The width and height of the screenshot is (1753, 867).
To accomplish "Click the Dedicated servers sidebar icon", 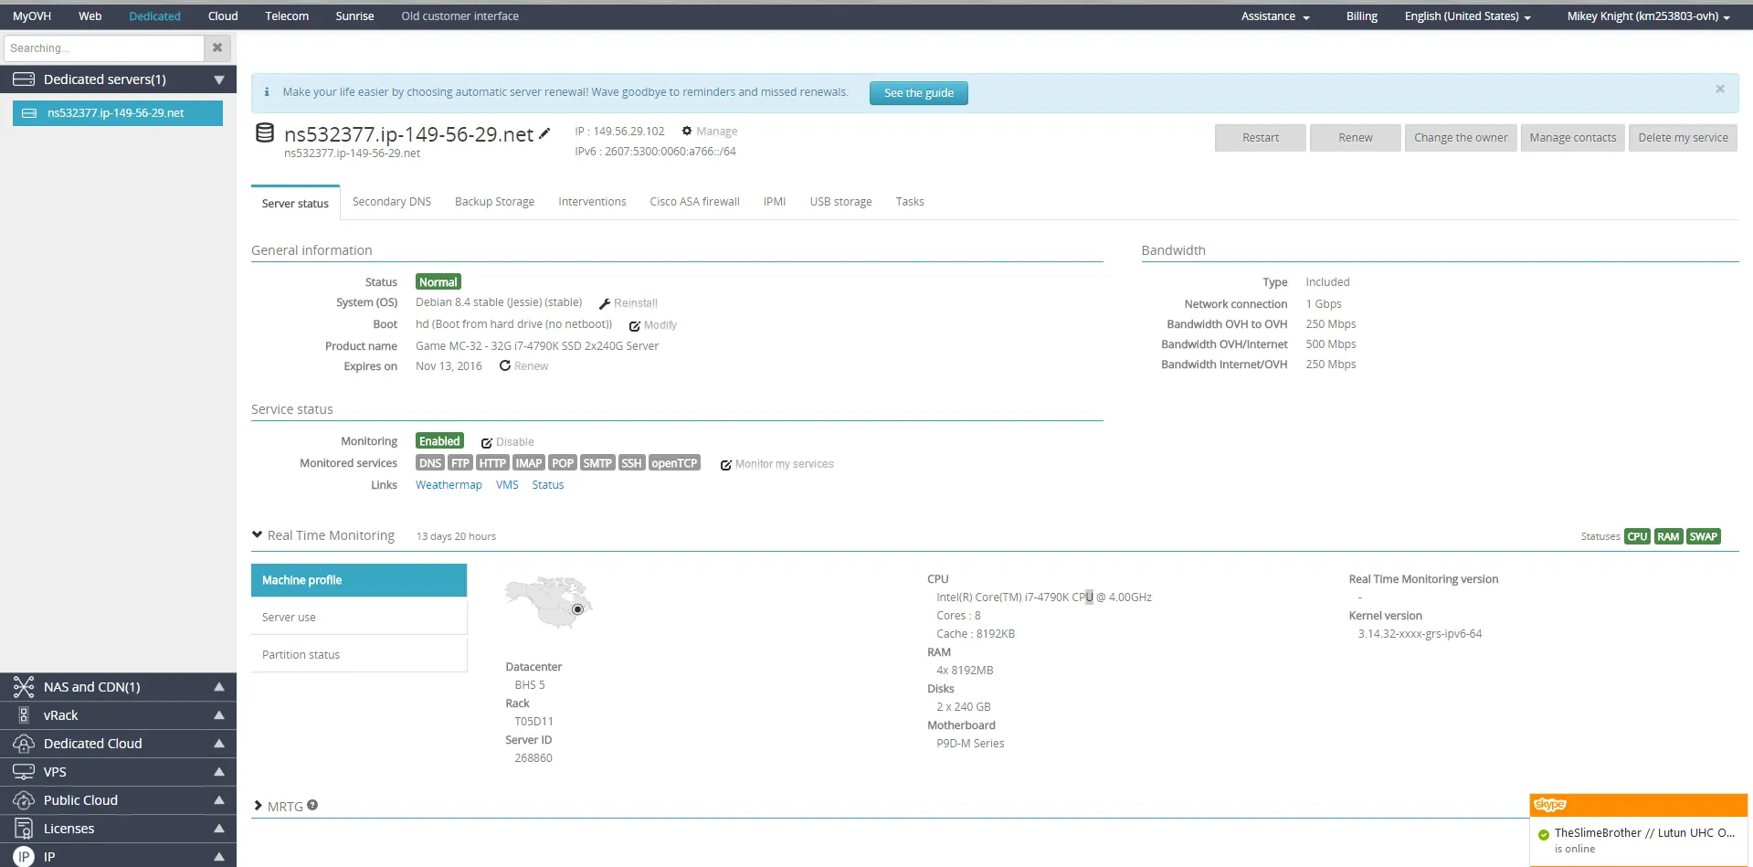I will pos(24,79).
